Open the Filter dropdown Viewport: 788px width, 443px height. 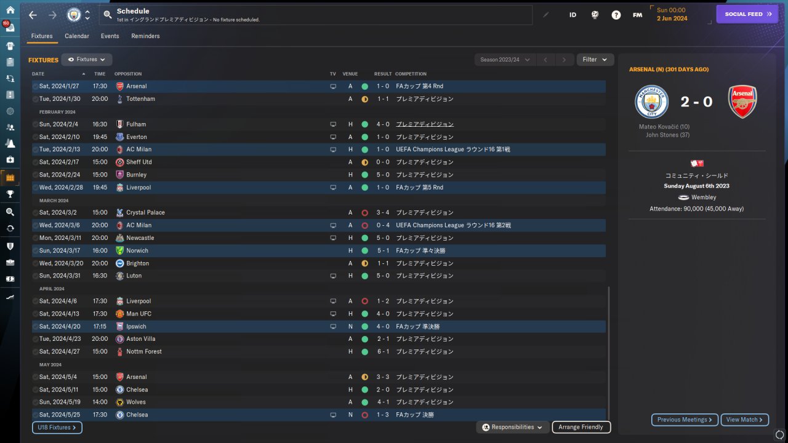pyautogui.click(x=595, y=60)
